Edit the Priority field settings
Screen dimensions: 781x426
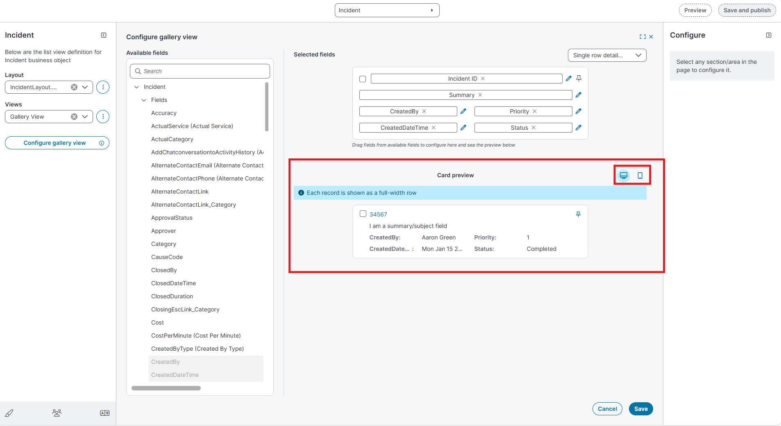coord(578,111)
